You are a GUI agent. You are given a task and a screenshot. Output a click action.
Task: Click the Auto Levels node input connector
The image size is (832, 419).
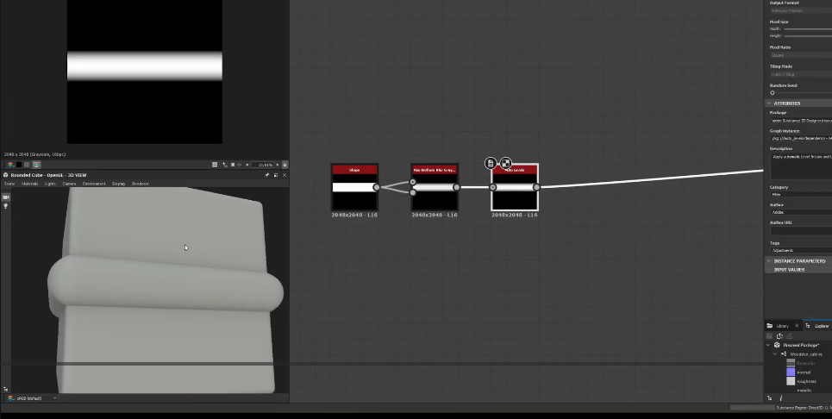[x=493, y=187]
